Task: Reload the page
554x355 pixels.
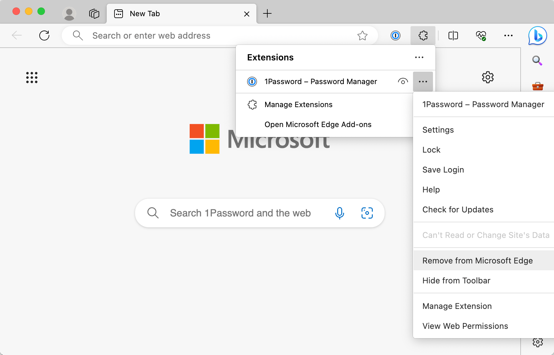Action: coord(44,35)
